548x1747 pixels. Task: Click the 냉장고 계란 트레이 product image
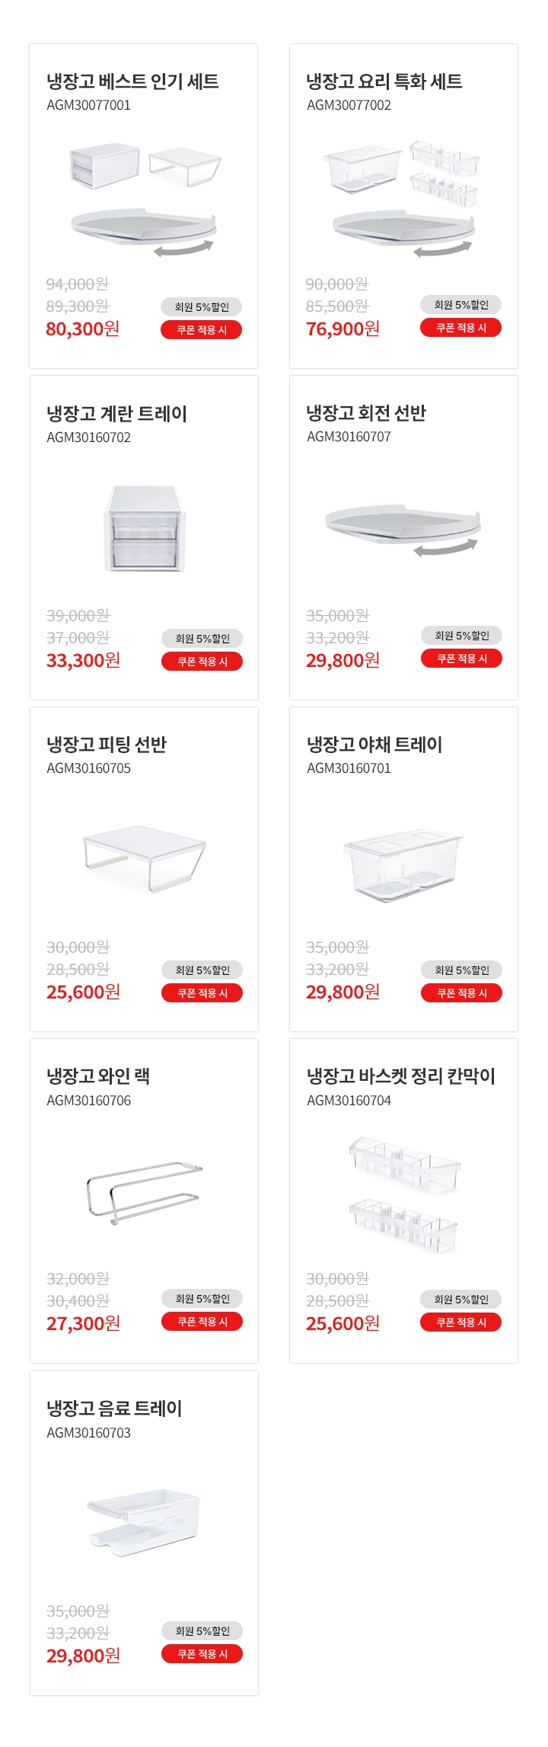tap(145, 528)
